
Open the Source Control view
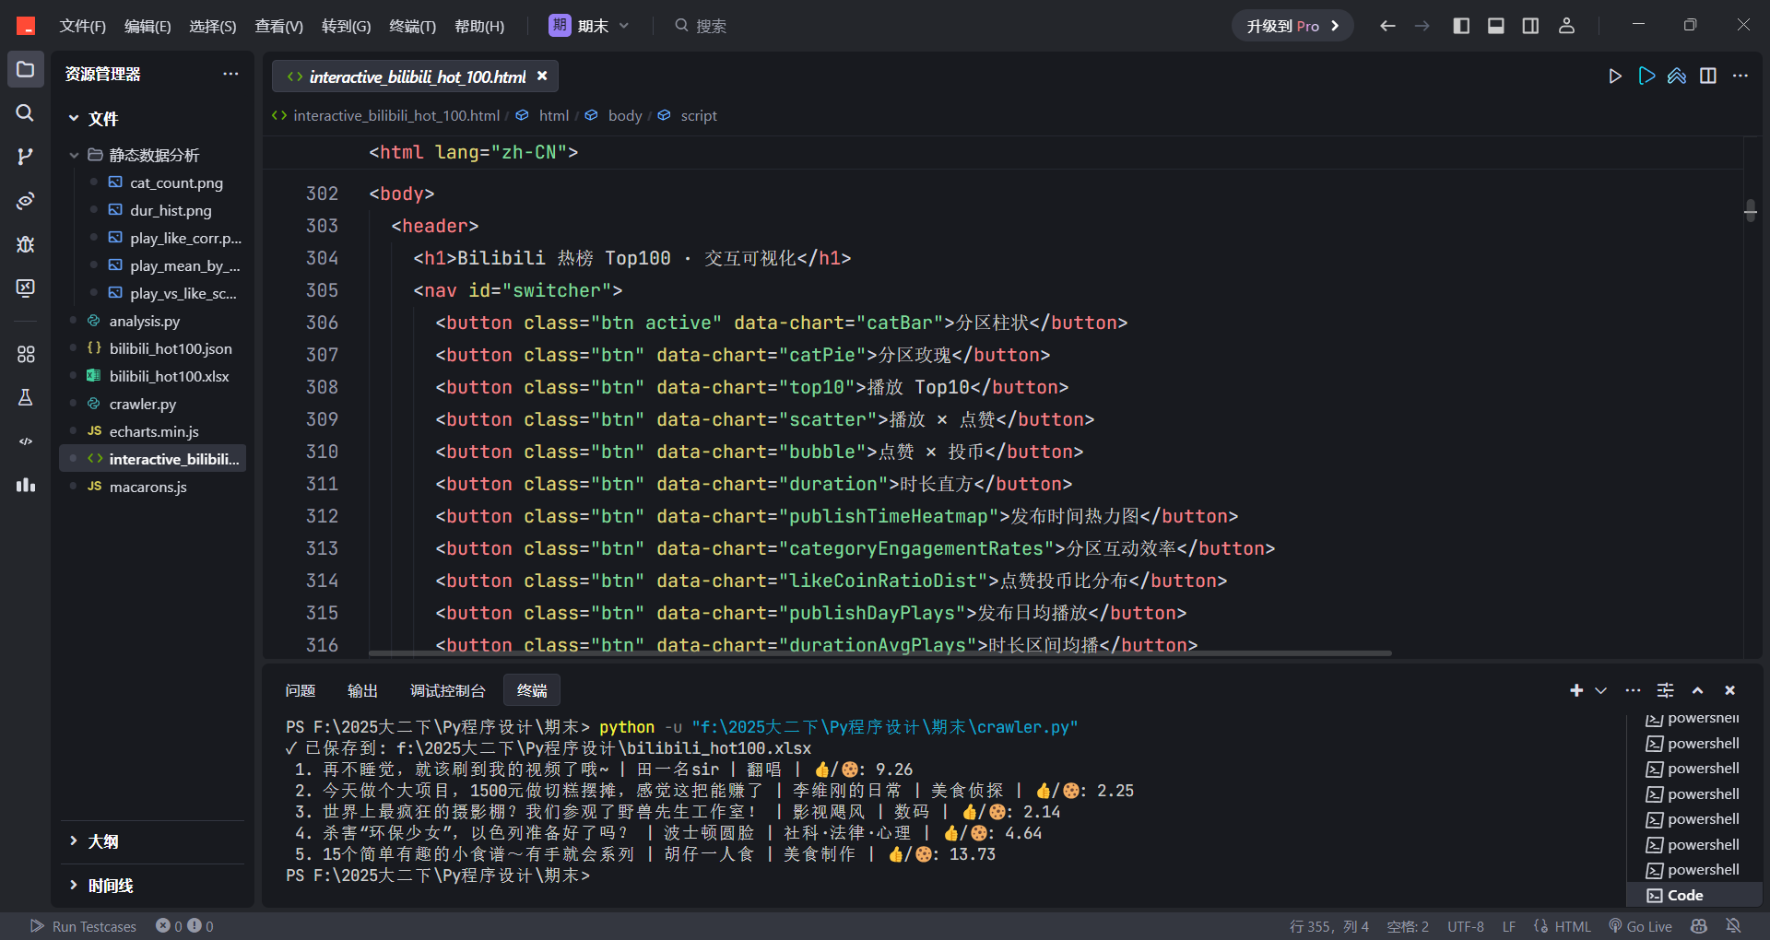(26, 157)
